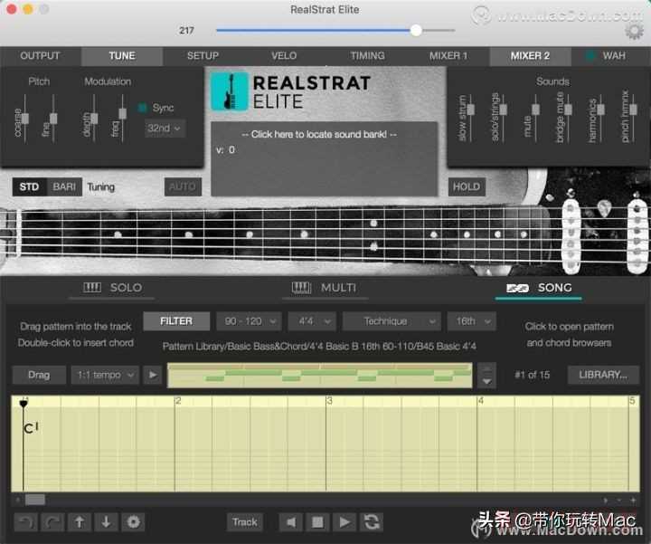Open the Technique filter dropdown
This screenshot has height=544, width=651.
[391, 321]
